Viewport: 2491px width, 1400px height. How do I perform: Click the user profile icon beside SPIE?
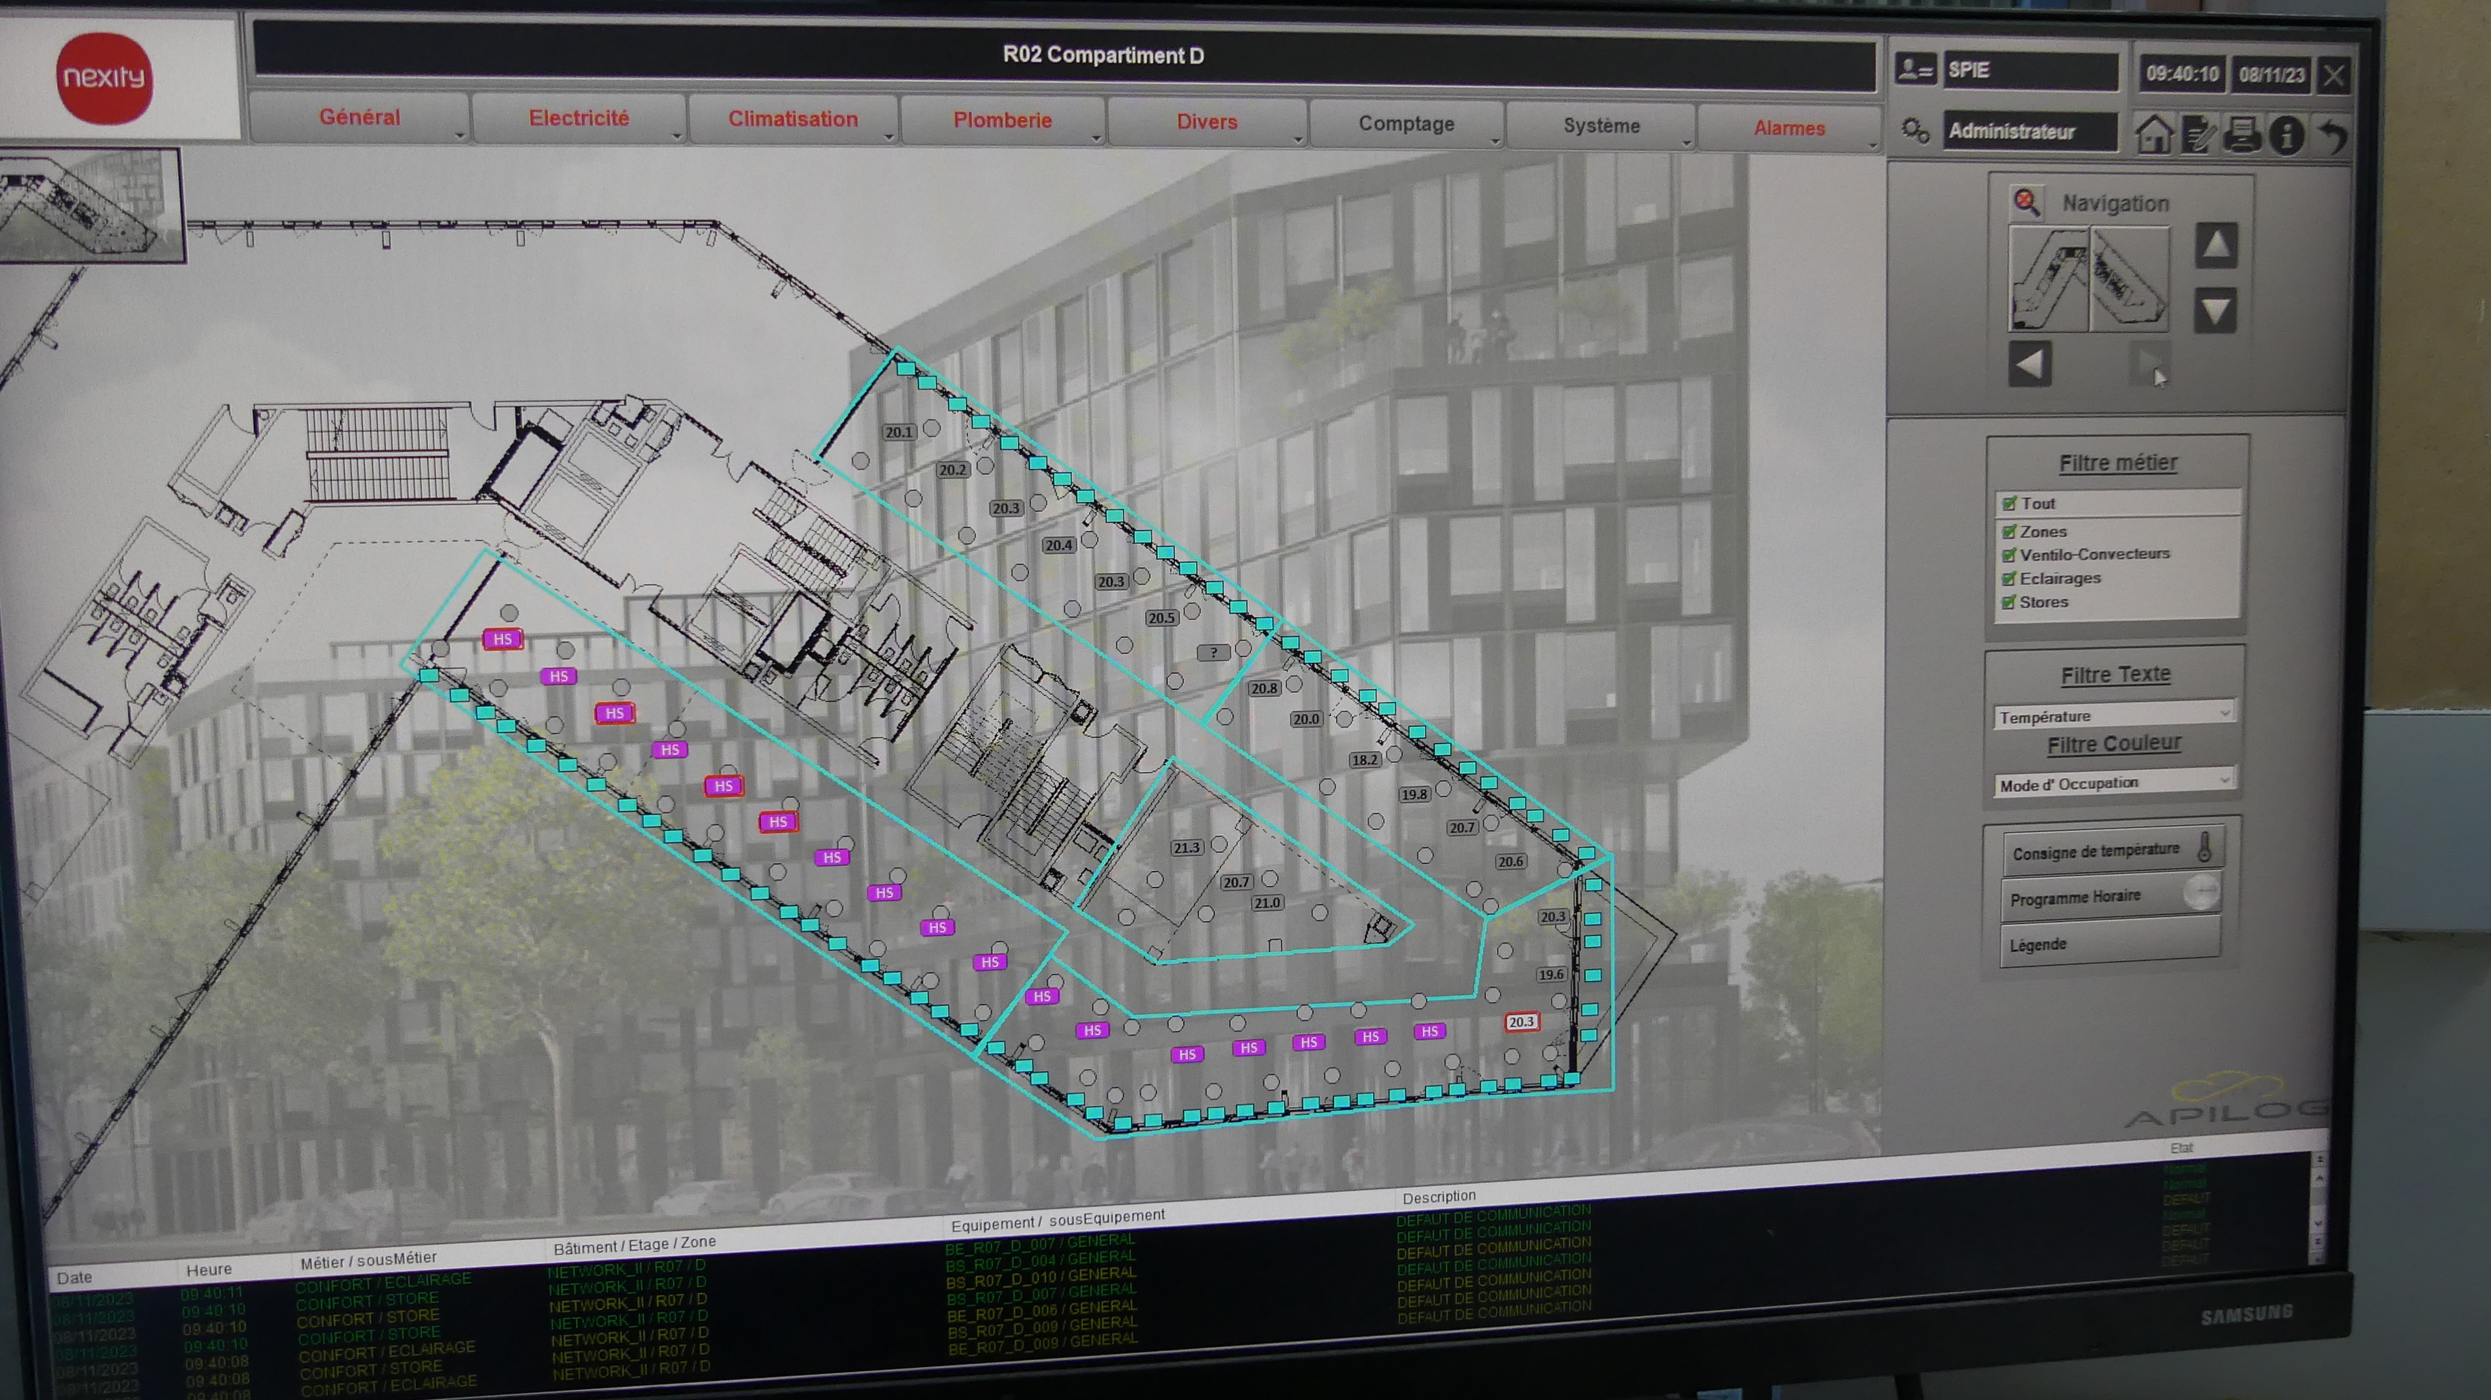pyautogui.click(x=1915, y=70)
